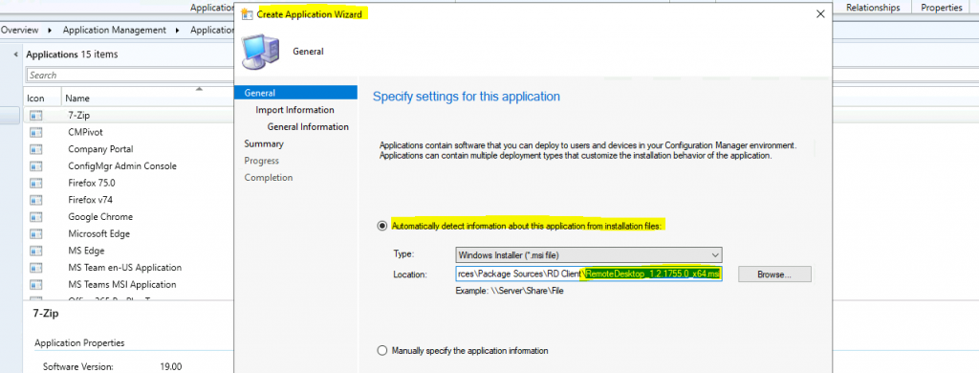Click the CMPivot application icon
The height and width of the screenshot is (373, 979).
[35, 132]
